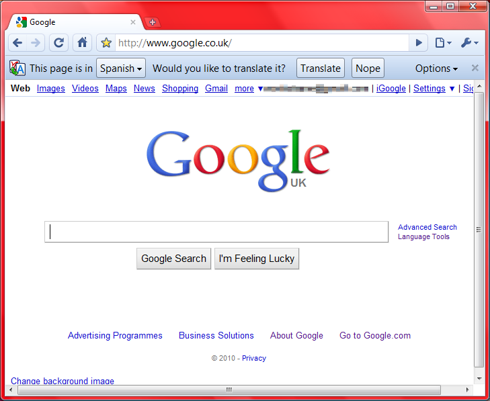Image resolution: width=490 pixels, height=401 pixels.
Task: Click the address bar URL field
Action: point(262,43)
